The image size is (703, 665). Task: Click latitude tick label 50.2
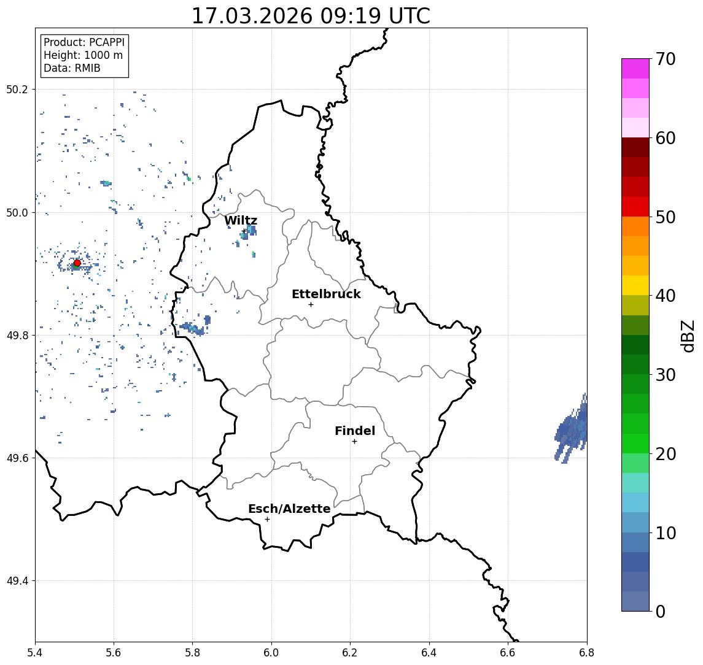pos(17,89)
